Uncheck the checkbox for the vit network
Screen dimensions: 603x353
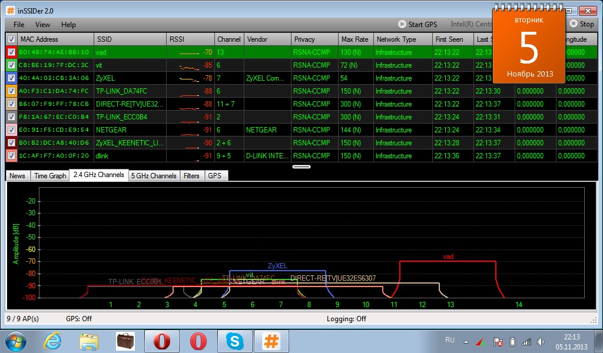12,65
